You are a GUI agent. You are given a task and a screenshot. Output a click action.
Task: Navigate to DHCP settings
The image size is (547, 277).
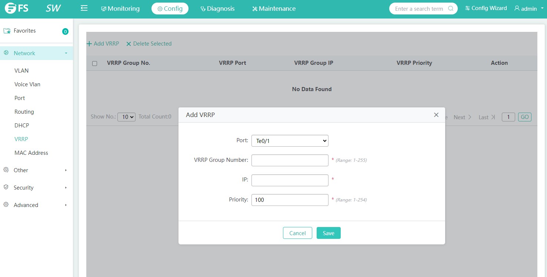[22, 125]
